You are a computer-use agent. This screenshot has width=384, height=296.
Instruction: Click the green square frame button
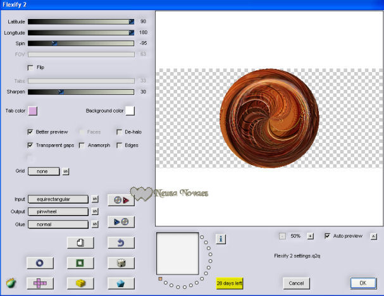point(80,263)
